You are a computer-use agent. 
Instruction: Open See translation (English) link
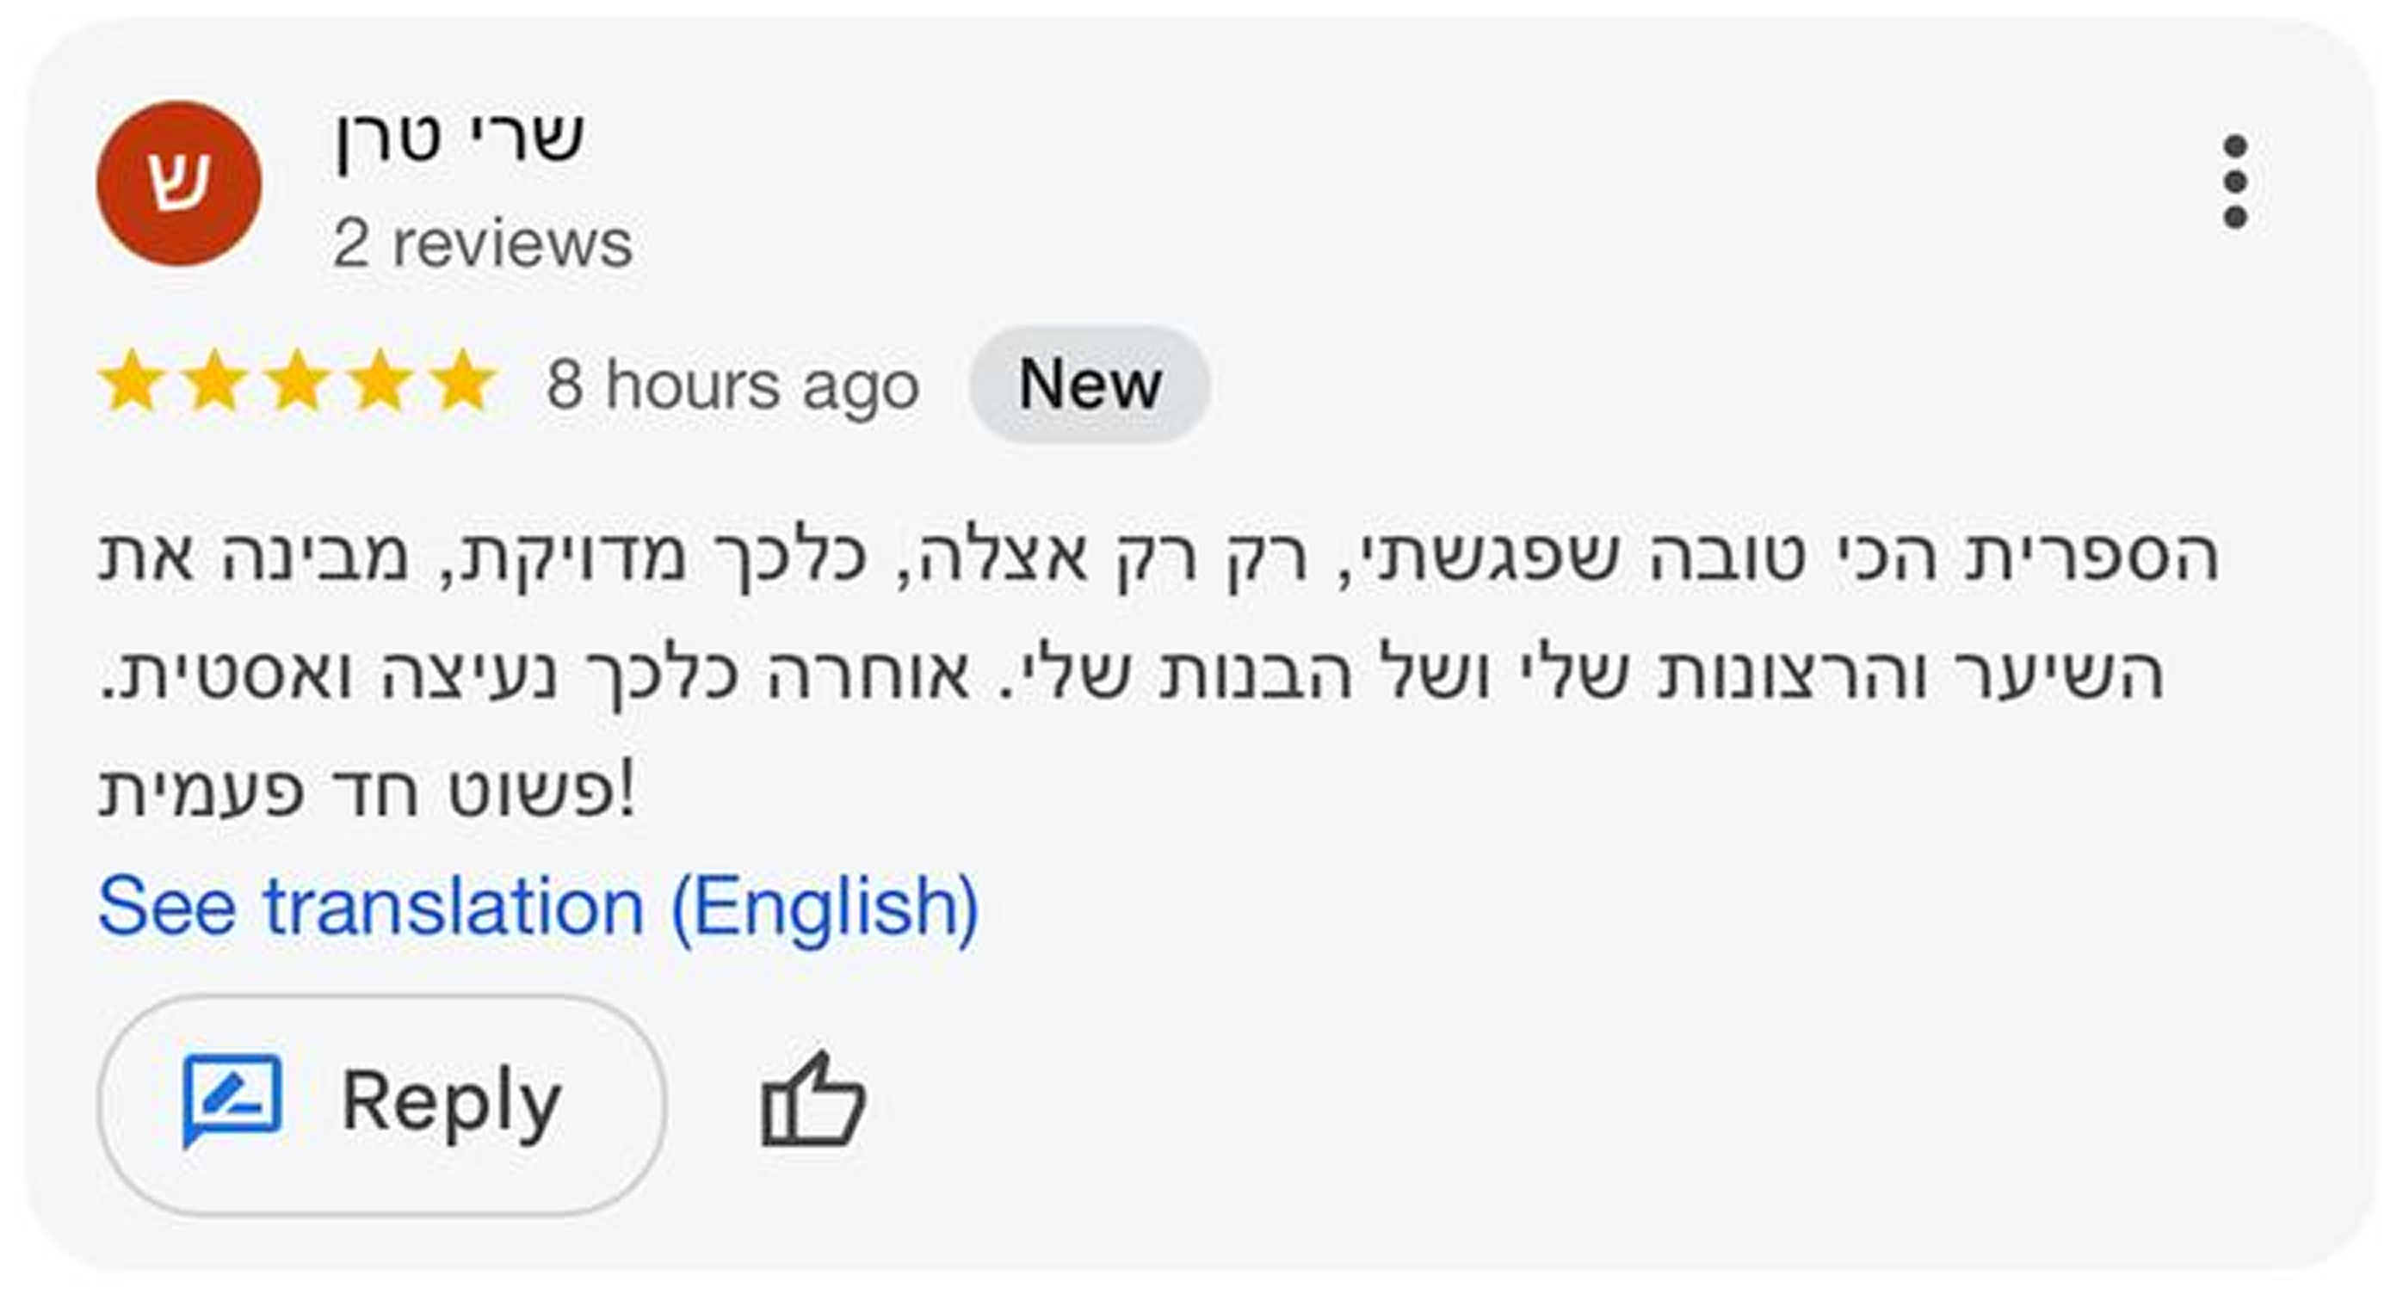pos(538,906)
